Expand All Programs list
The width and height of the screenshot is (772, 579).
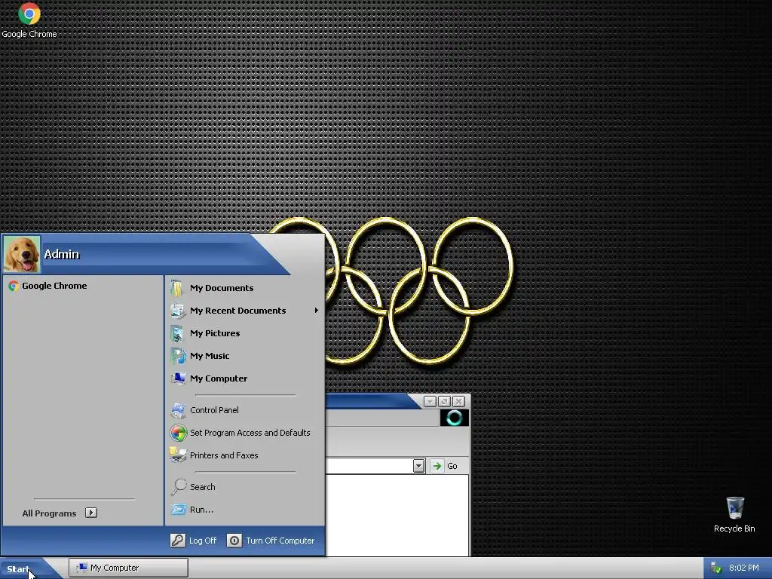coord(59,513)
